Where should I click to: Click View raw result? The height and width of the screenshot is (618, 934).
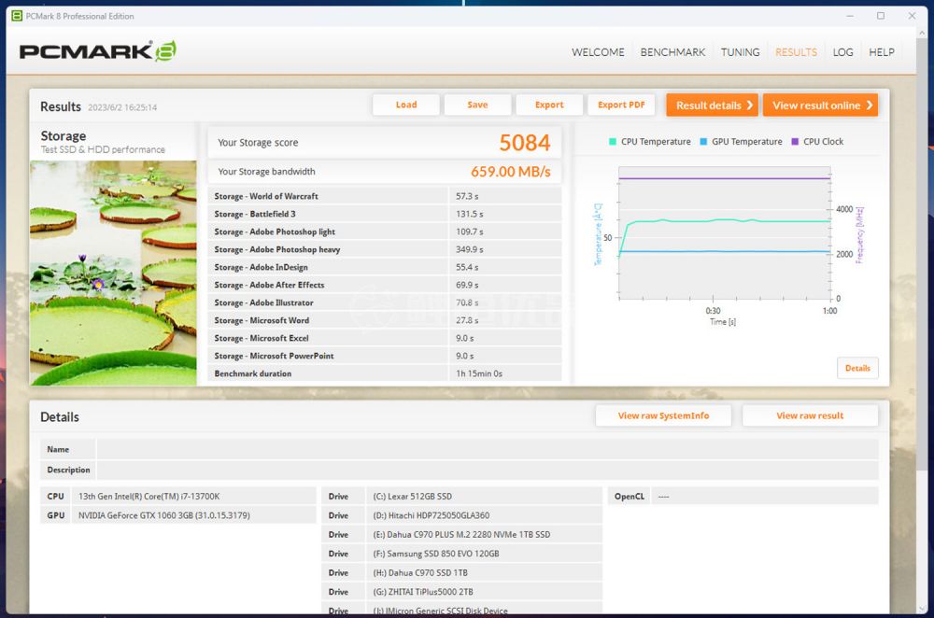[810, 415]
